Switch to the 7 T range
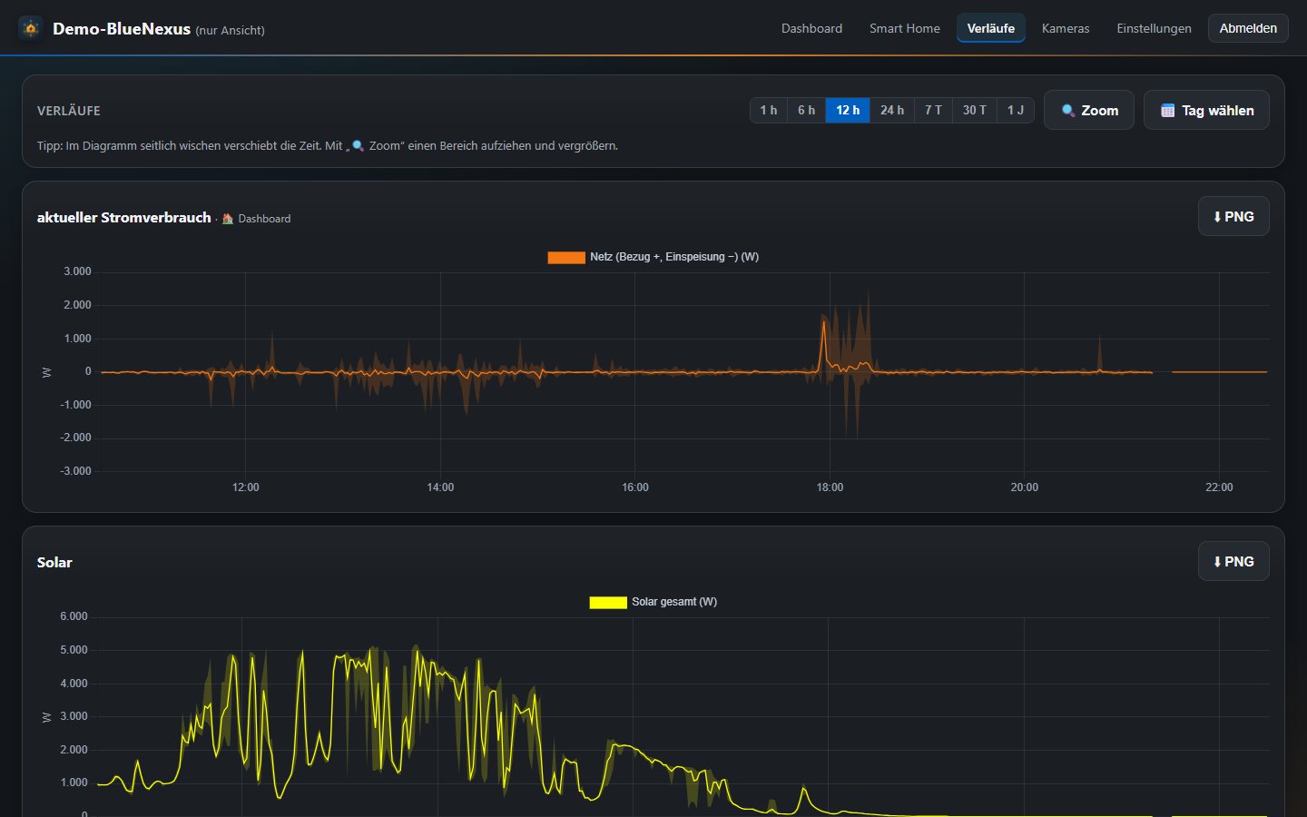 point(933,111)
